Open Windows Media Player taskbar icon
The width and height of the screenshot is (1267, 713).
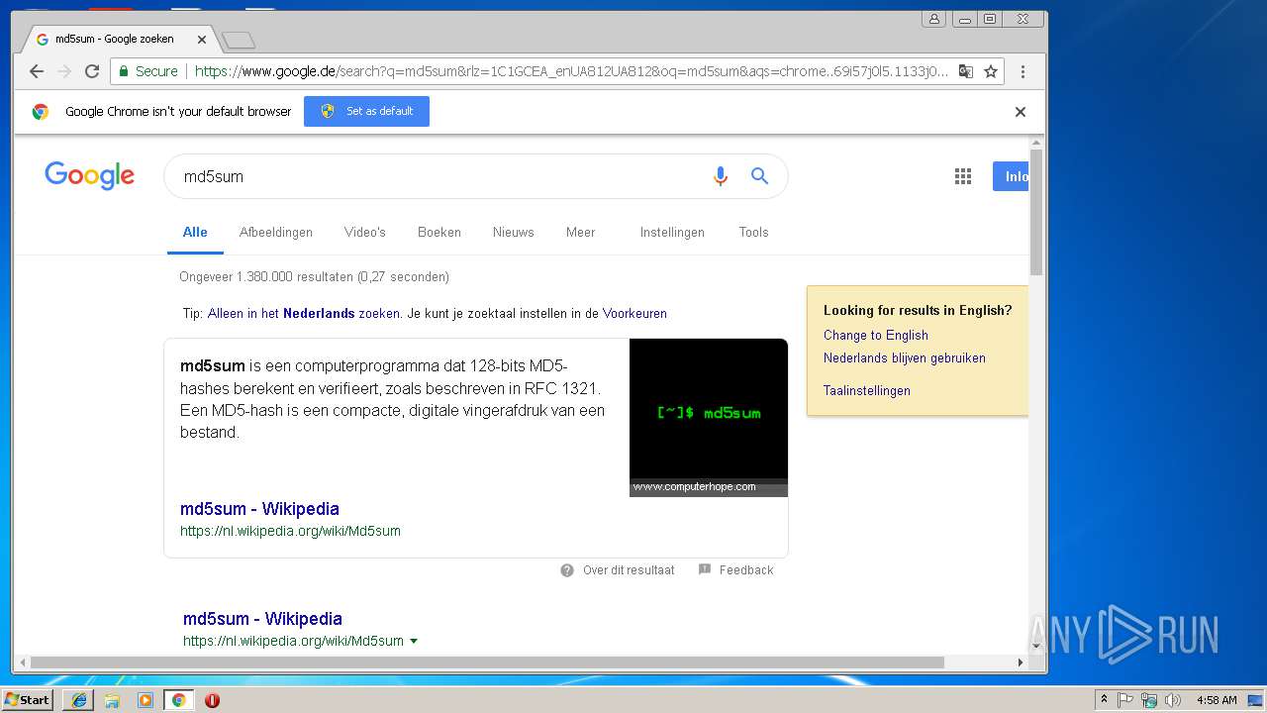click(x=146, y=700)
